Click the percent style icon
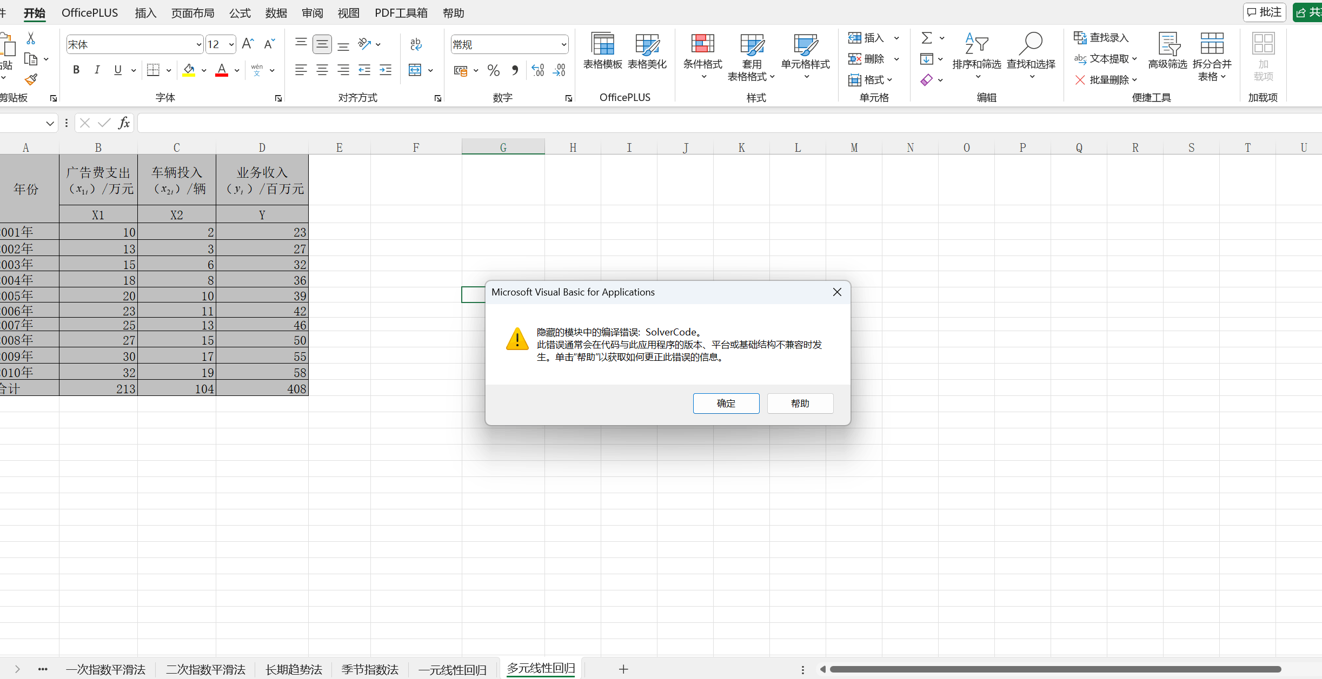This screenshot has height=679, width=1322. [x=493, y=70]
